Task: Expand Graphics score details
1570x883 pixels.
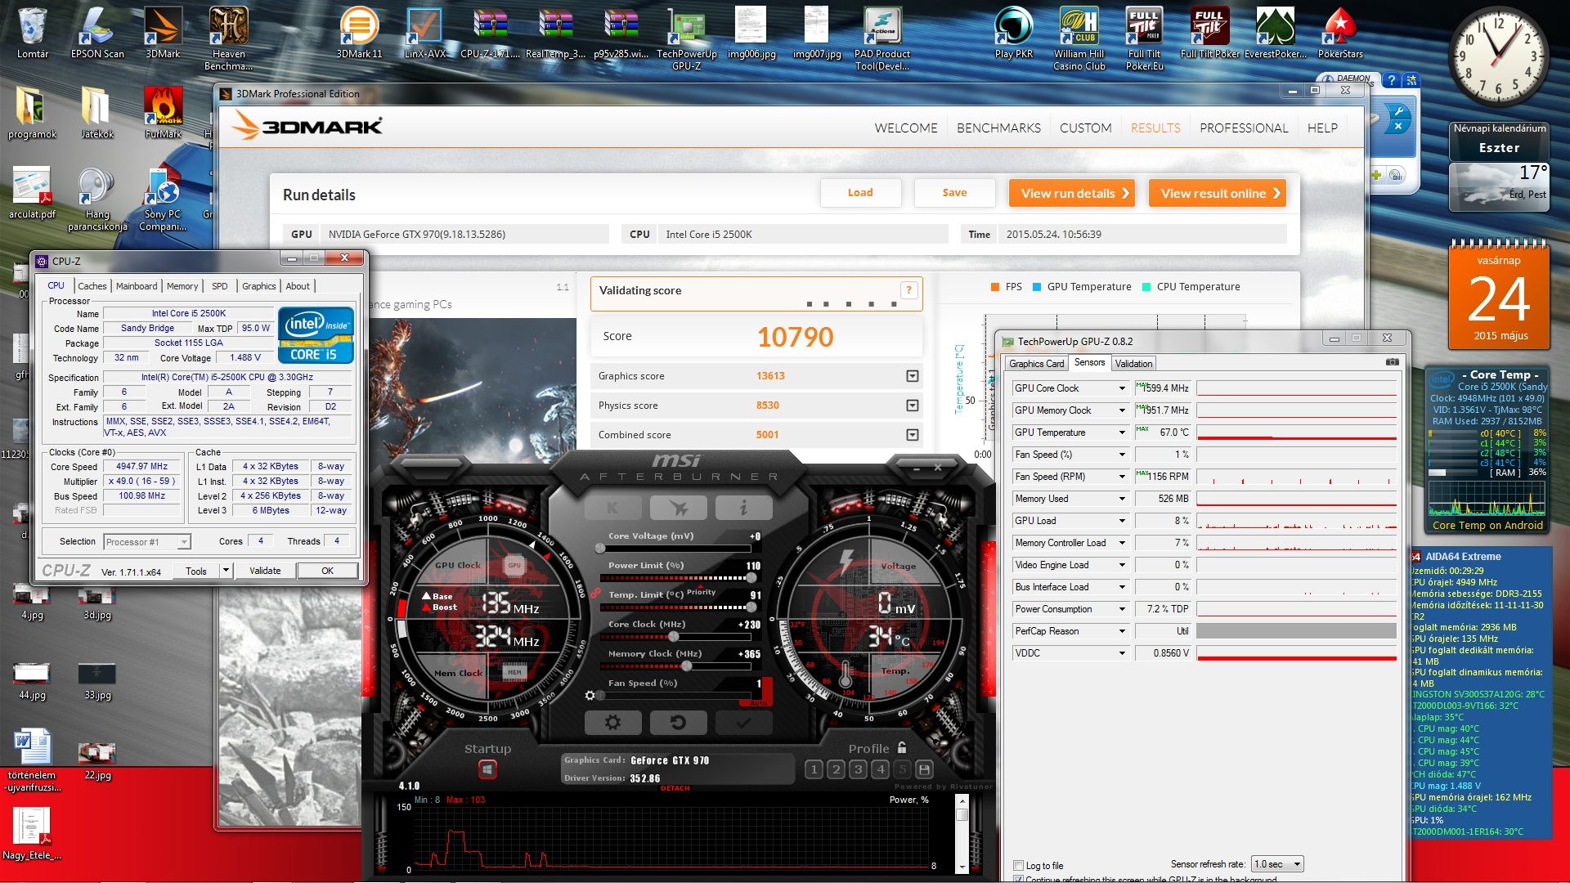Action: pyautogui.click(x=913, y=376)
